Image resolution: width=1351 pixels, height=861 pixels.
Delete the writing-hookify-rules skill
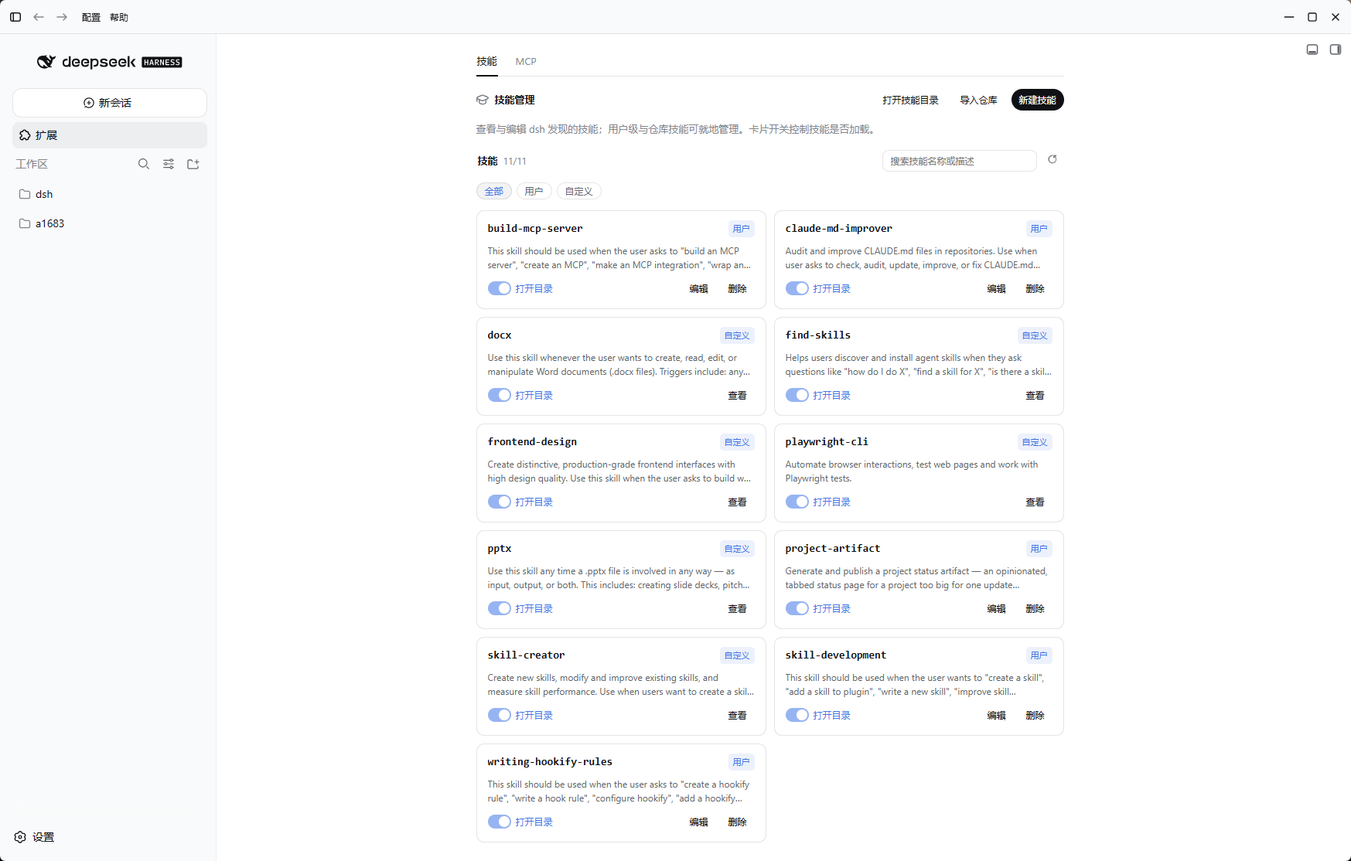coord(738,822)
